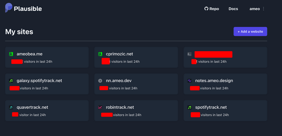Click the music note icon for quavertrack.net
282x136 pixels.
[11, 108]
